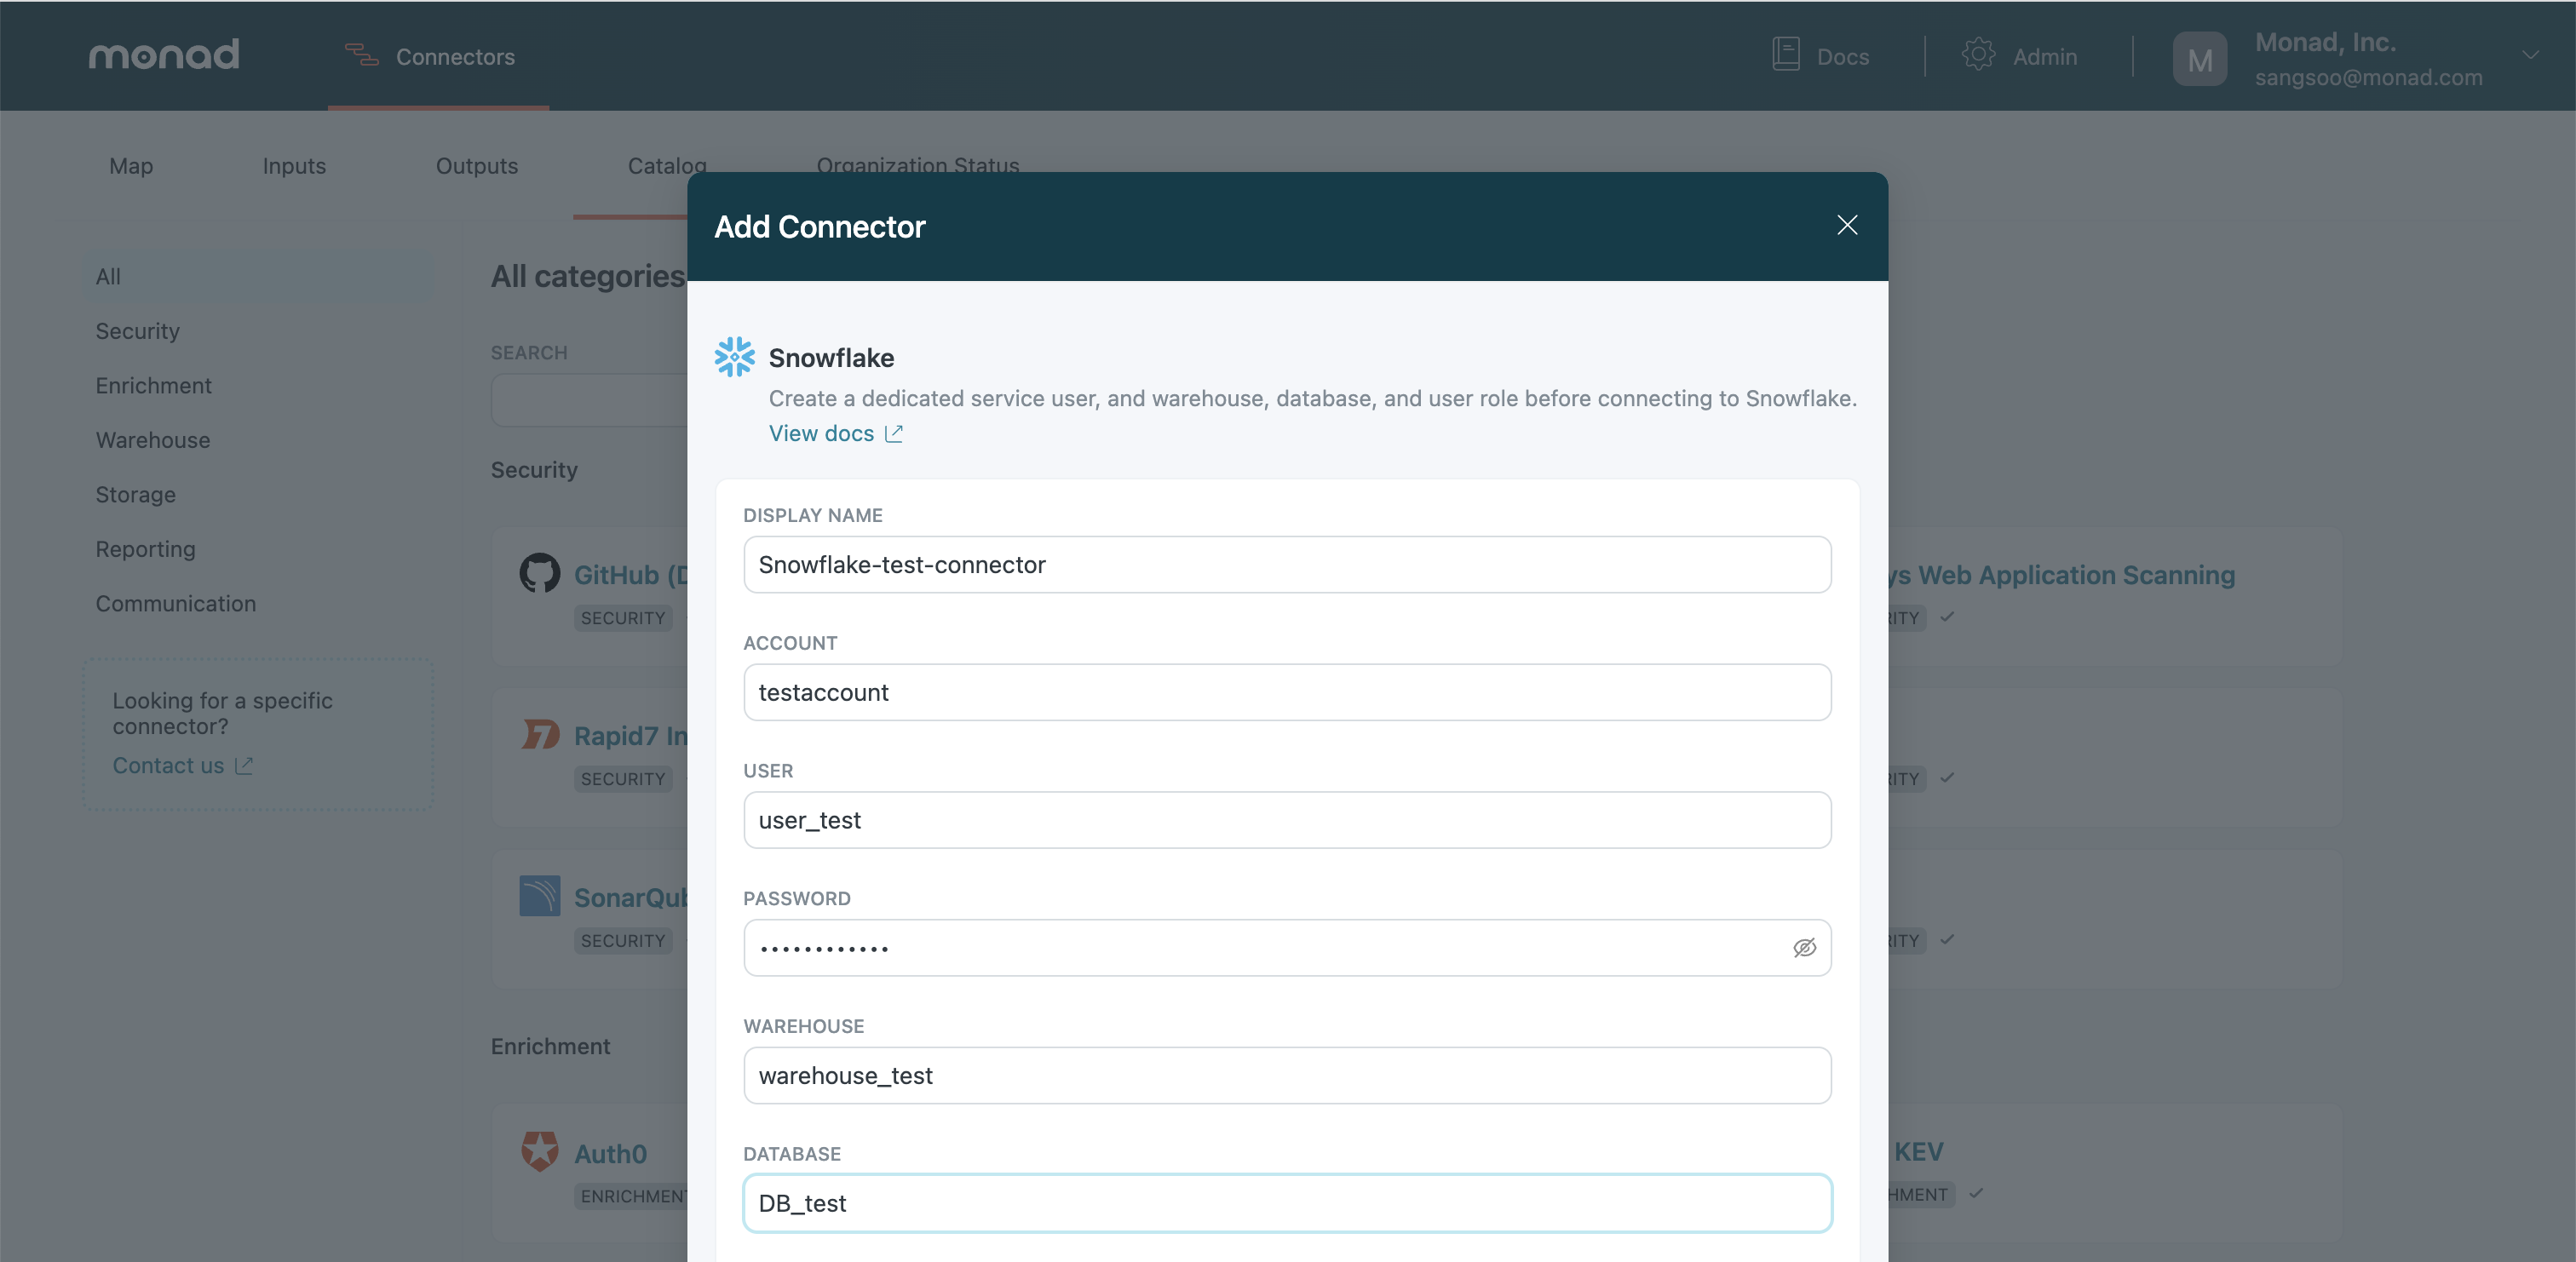Click the sangsoo@monad.com account email

coord(2368,77)
